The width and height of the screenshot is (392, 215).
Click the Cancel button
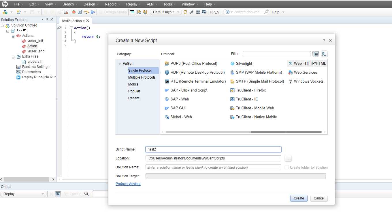tap(319, 198)
